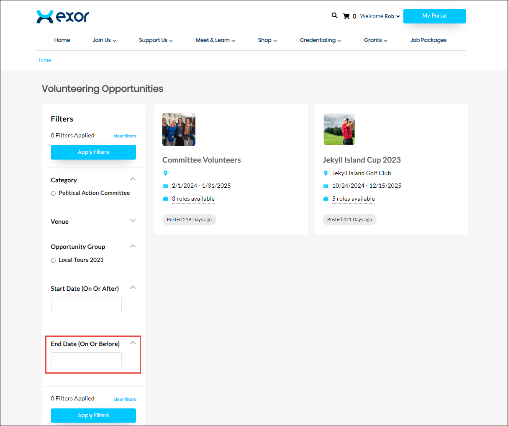This screenshot has height=426, width=508.
Task: Select Political Action Committee radio button
Action: click(53, 194)
